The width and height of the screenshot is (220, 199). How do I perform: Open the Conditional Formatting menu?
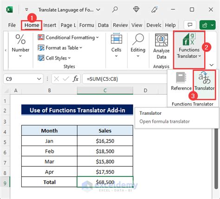tap(68, 38)
